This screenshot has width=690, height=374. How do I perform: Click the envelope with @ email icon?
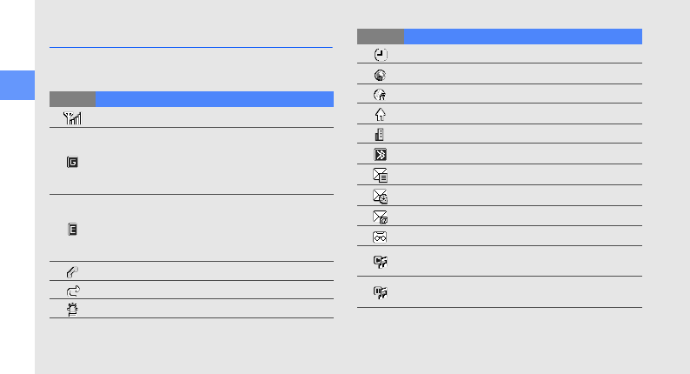[x=381, y=217]
